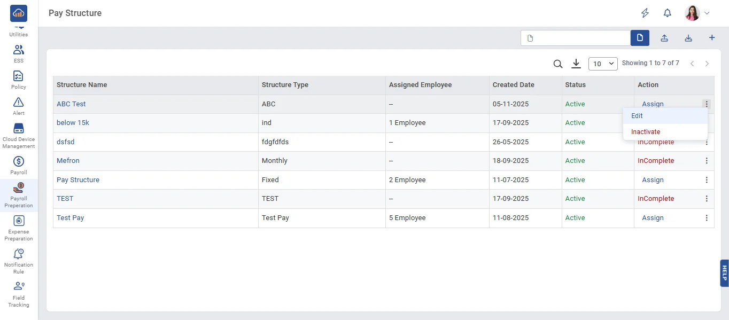Viewport: 729px width, 320px height.
Task: Click the magnifier search icon above table
Action: [x=557, y=64]
